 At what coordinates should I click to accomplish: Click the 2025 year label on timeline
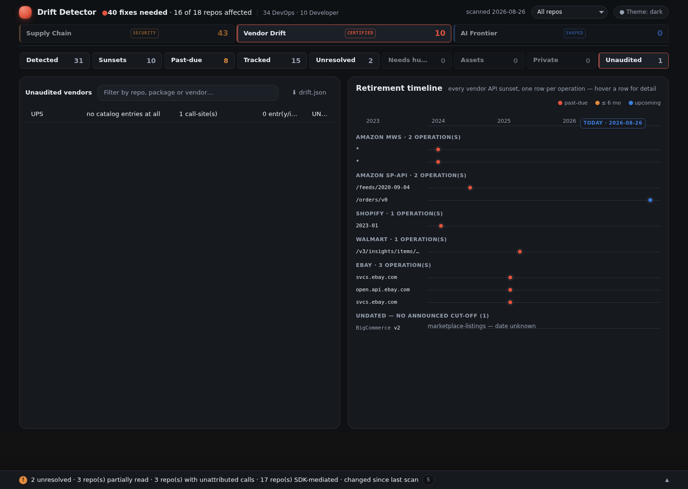click(x=504, y=121)
